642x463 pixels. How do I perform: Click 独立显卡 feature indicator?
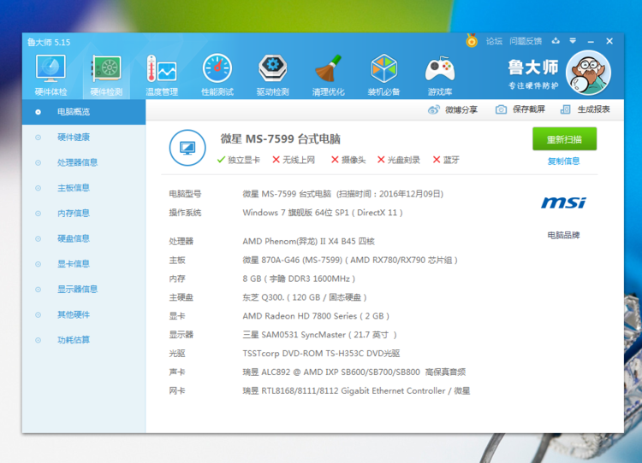(x=239, y=160)
